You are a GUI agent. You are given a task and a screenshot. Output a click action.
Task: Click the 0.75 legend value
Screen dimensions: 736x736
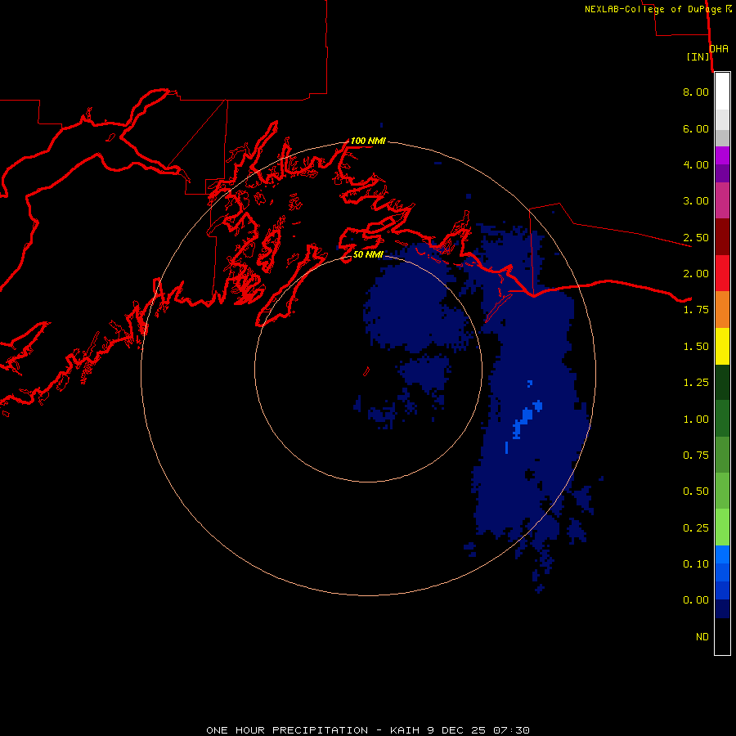pos(696,456)
